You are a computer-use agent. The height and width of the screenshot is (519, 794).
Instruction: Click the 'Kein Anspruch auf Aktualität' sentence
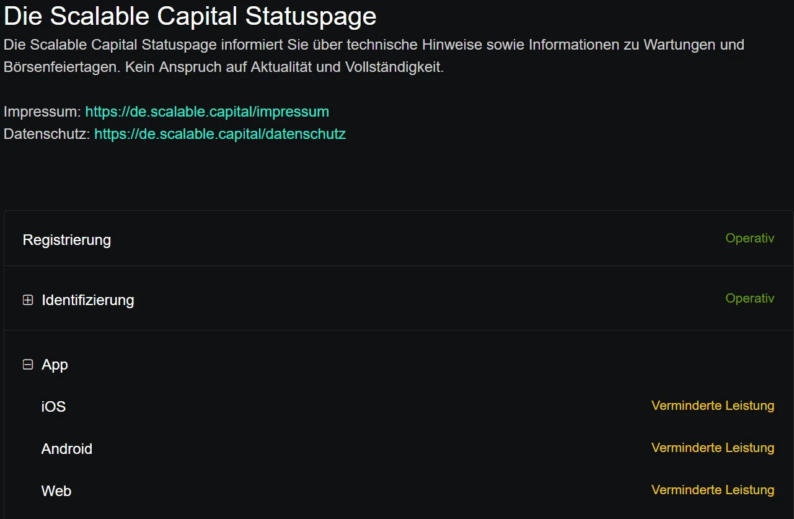[284, 68]
